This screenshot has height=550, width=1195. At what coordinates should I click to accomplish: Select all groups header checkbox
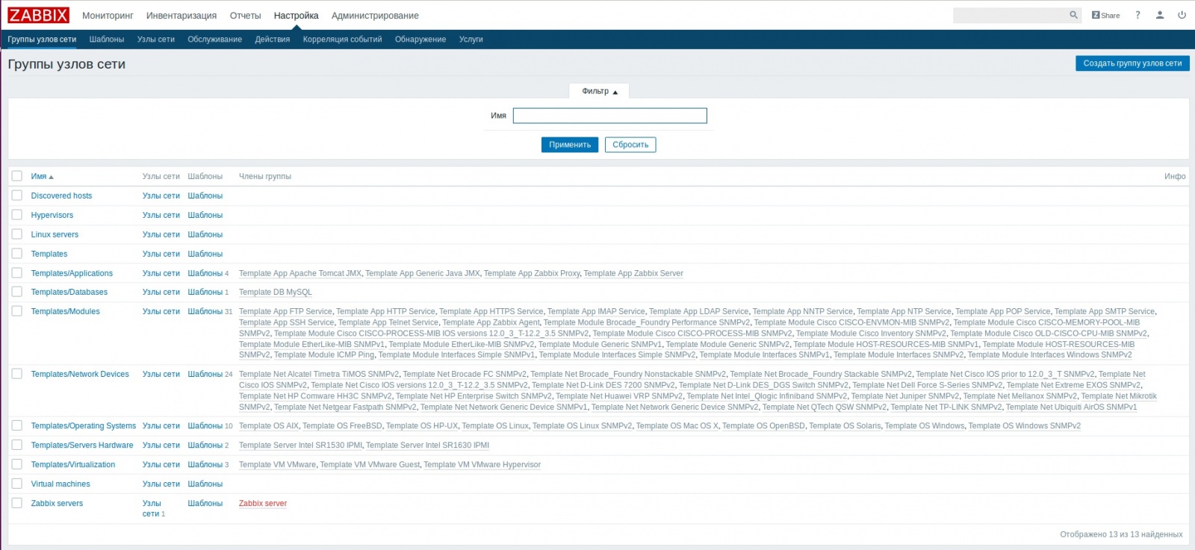click(x=17, y=176)
